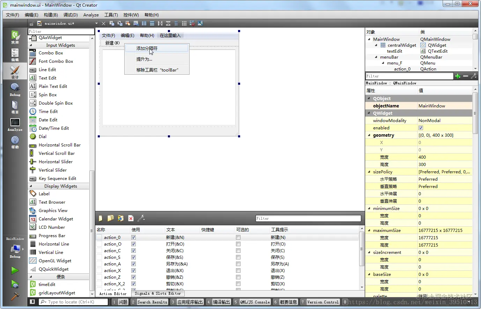
Task: Apply the Lay Out Vertically icon
Action: pyautogui.click(x=152, y=23)
